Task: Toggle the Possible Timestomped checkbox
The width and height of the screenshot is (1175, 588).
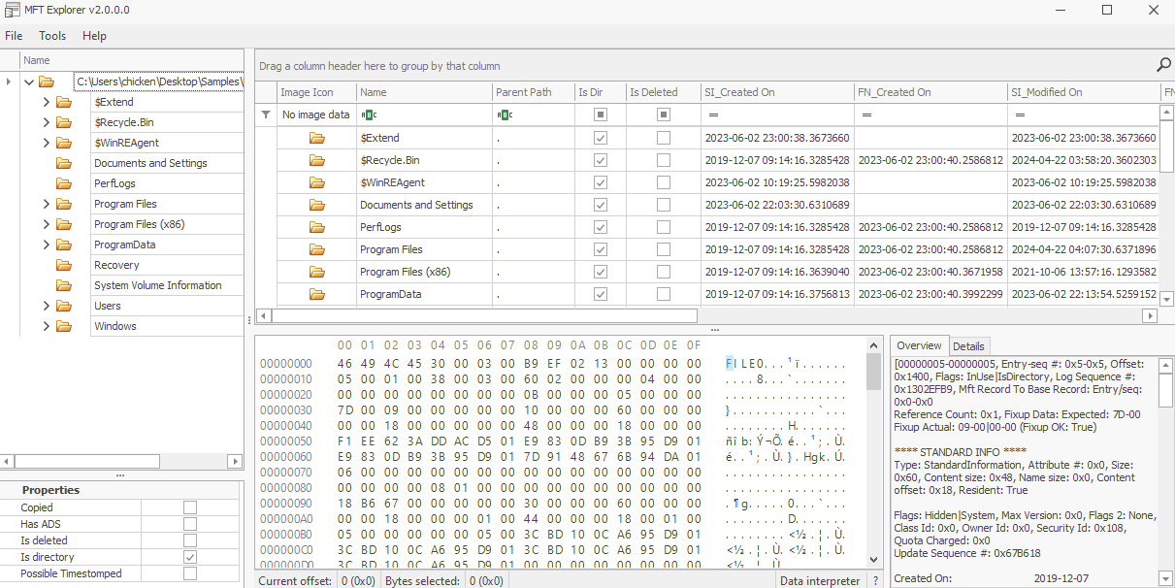Action: (x=190, y=573)
